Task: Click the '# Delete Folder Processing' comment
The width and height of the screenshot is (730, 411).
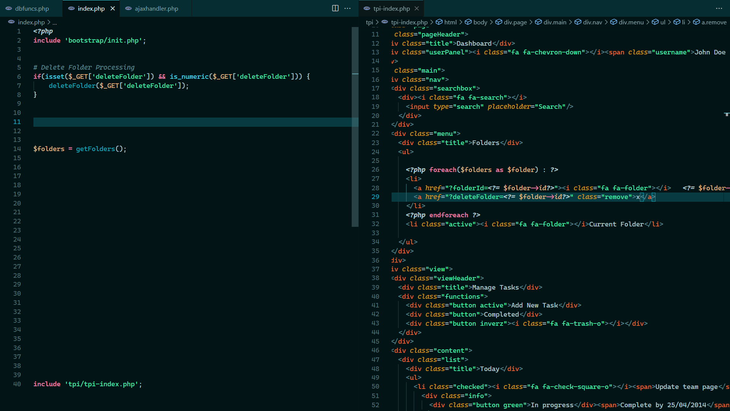Action: click(84, 67)
